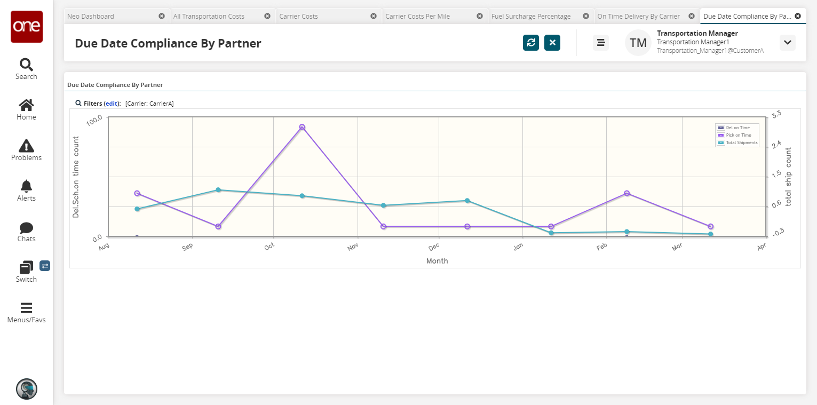This screenshot has width=817, height=405.
Task: Open the report options list menu
Action: pos(601,43)
